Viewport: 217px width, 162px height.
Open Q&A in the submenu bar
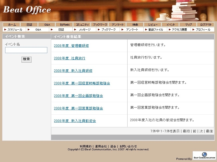click(x=38, y=29)
